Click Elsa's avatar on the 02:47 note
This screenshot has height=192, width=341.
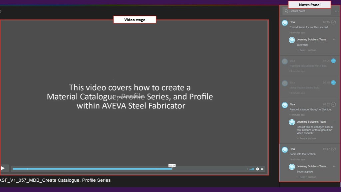coord(285,150)
